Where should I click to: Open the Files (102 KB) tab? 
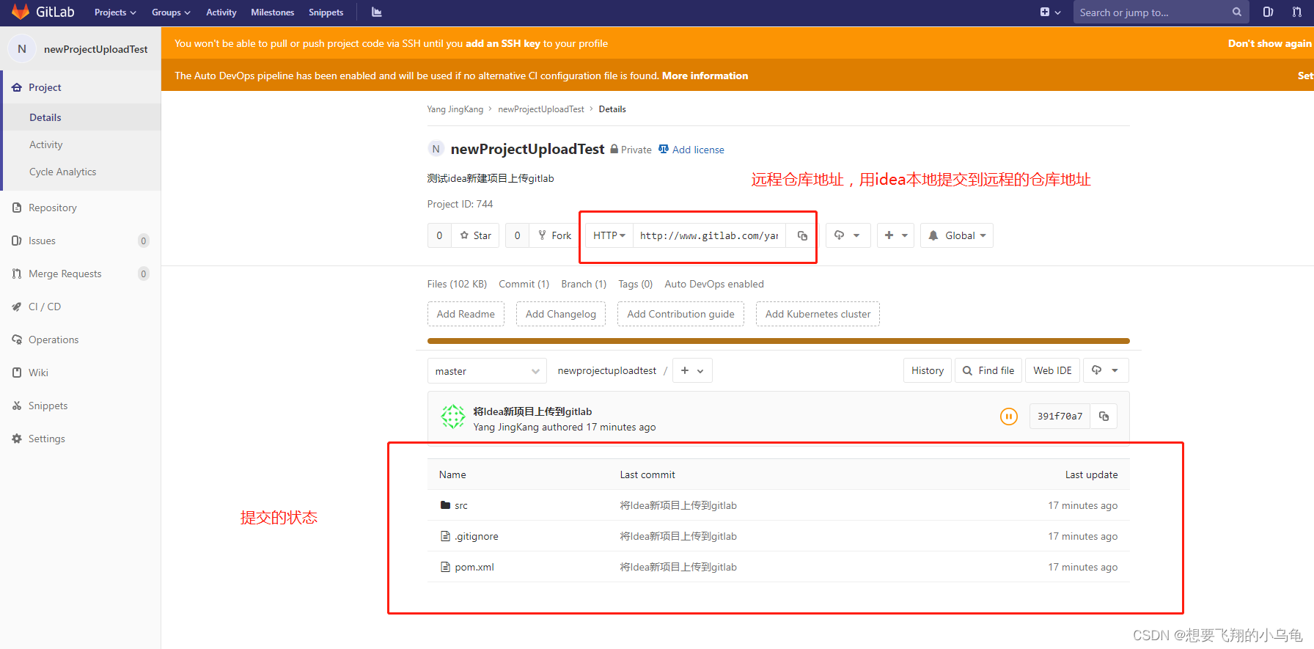click(x=457, y=284)
